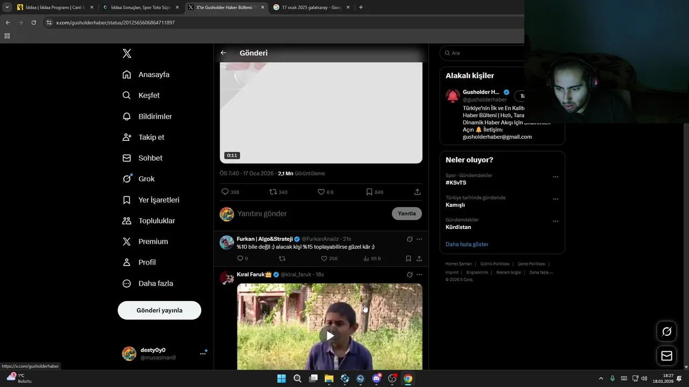Repost Furkan's reply
Image resolution: width=689 pixels, height=387 pixels.
pos(282,259)
